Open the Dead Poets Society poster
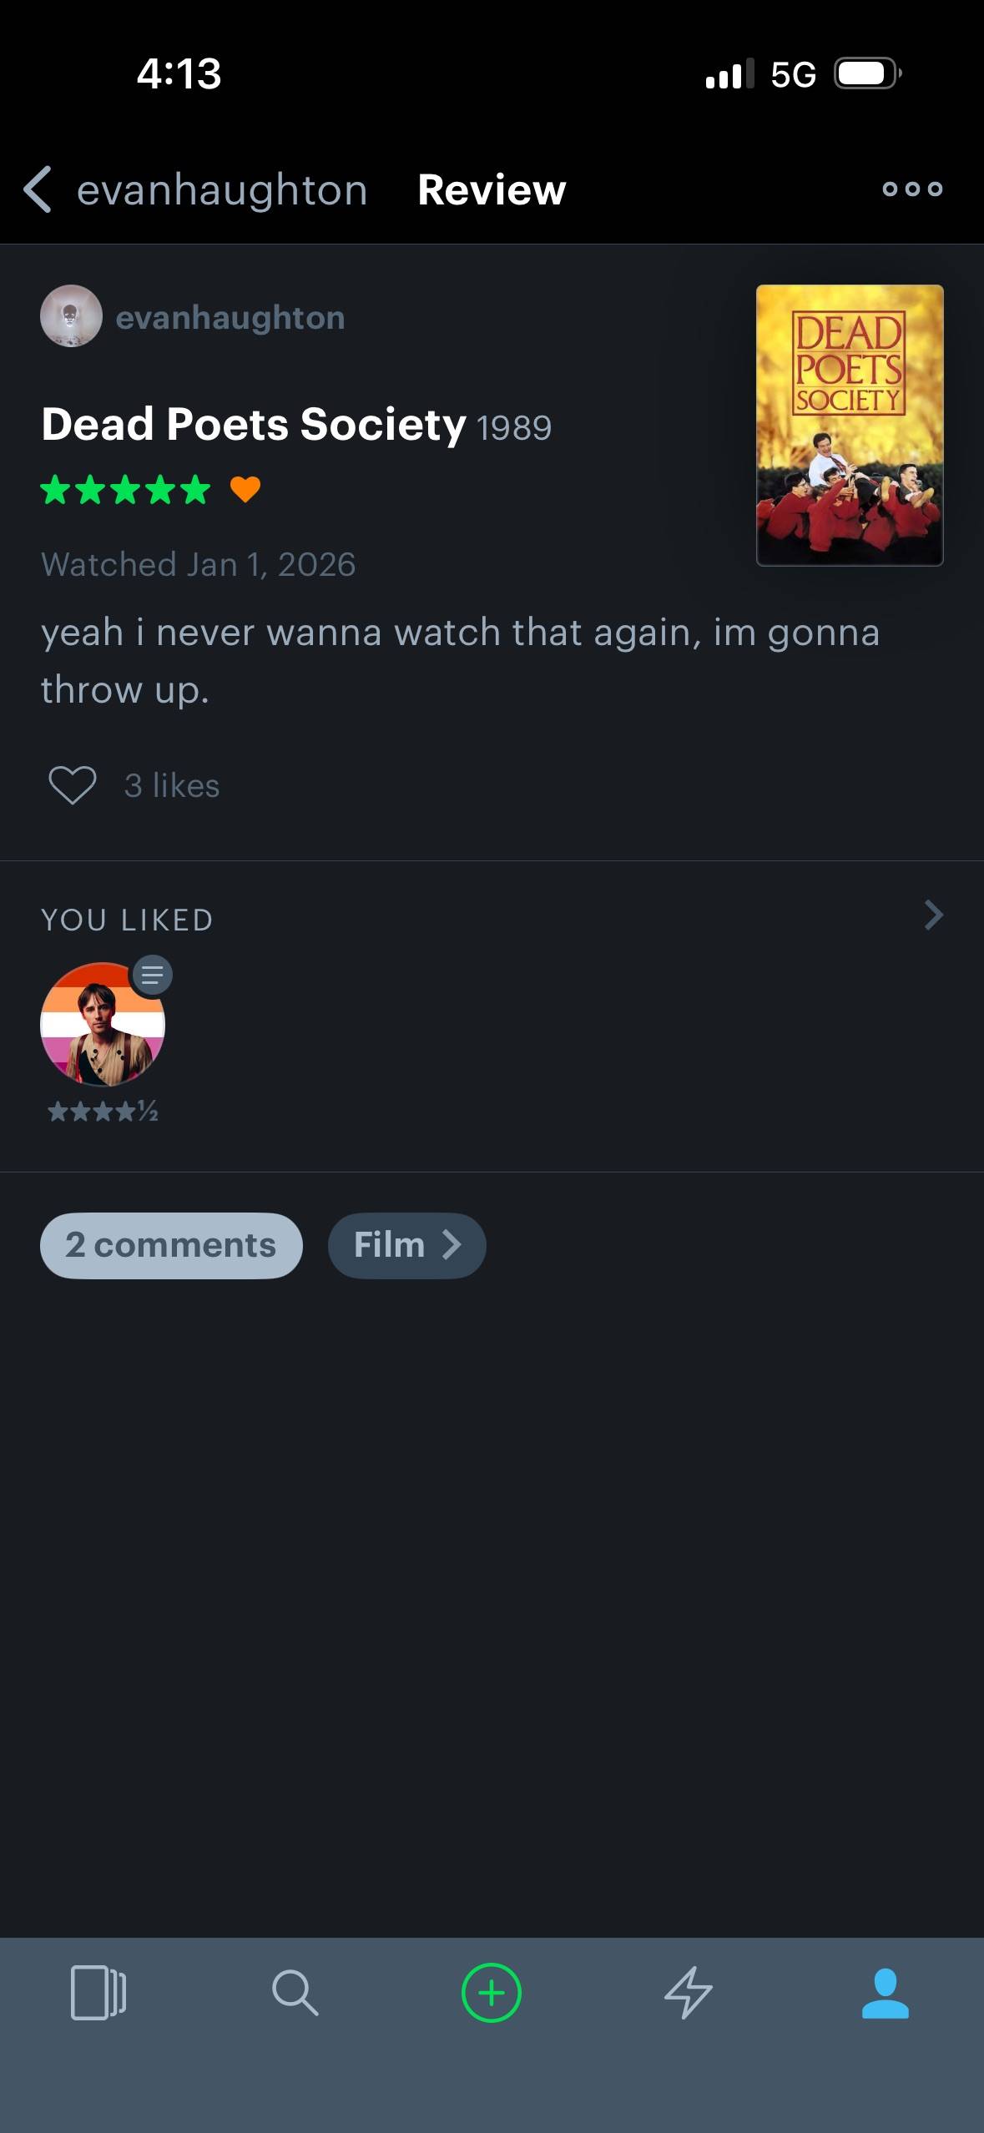Screen dimensions: 984x2133 850,426
